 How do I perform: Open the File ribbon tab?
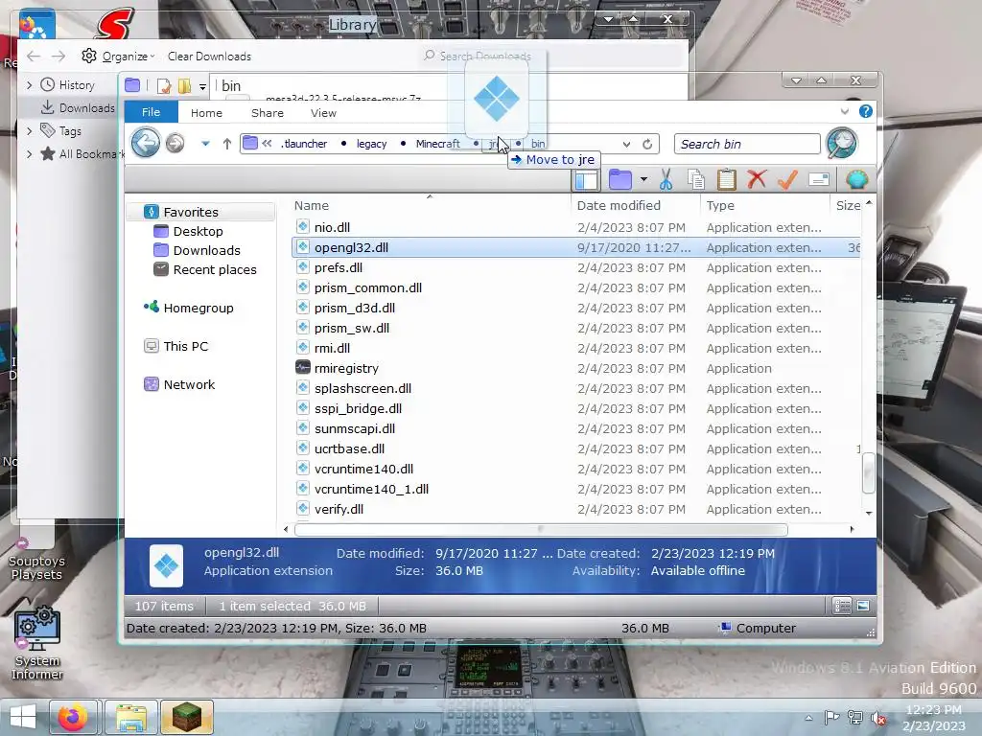151,112
